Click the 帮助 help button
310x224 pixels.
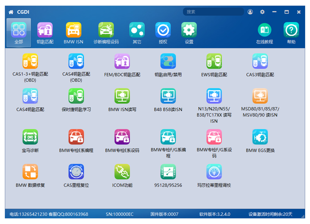(291, 33)
